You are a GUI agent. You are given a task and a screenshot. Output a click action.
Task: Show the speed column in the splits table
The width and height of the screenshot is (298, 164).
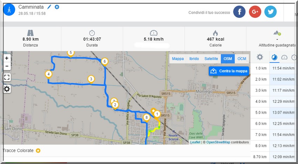coord(284,57)
